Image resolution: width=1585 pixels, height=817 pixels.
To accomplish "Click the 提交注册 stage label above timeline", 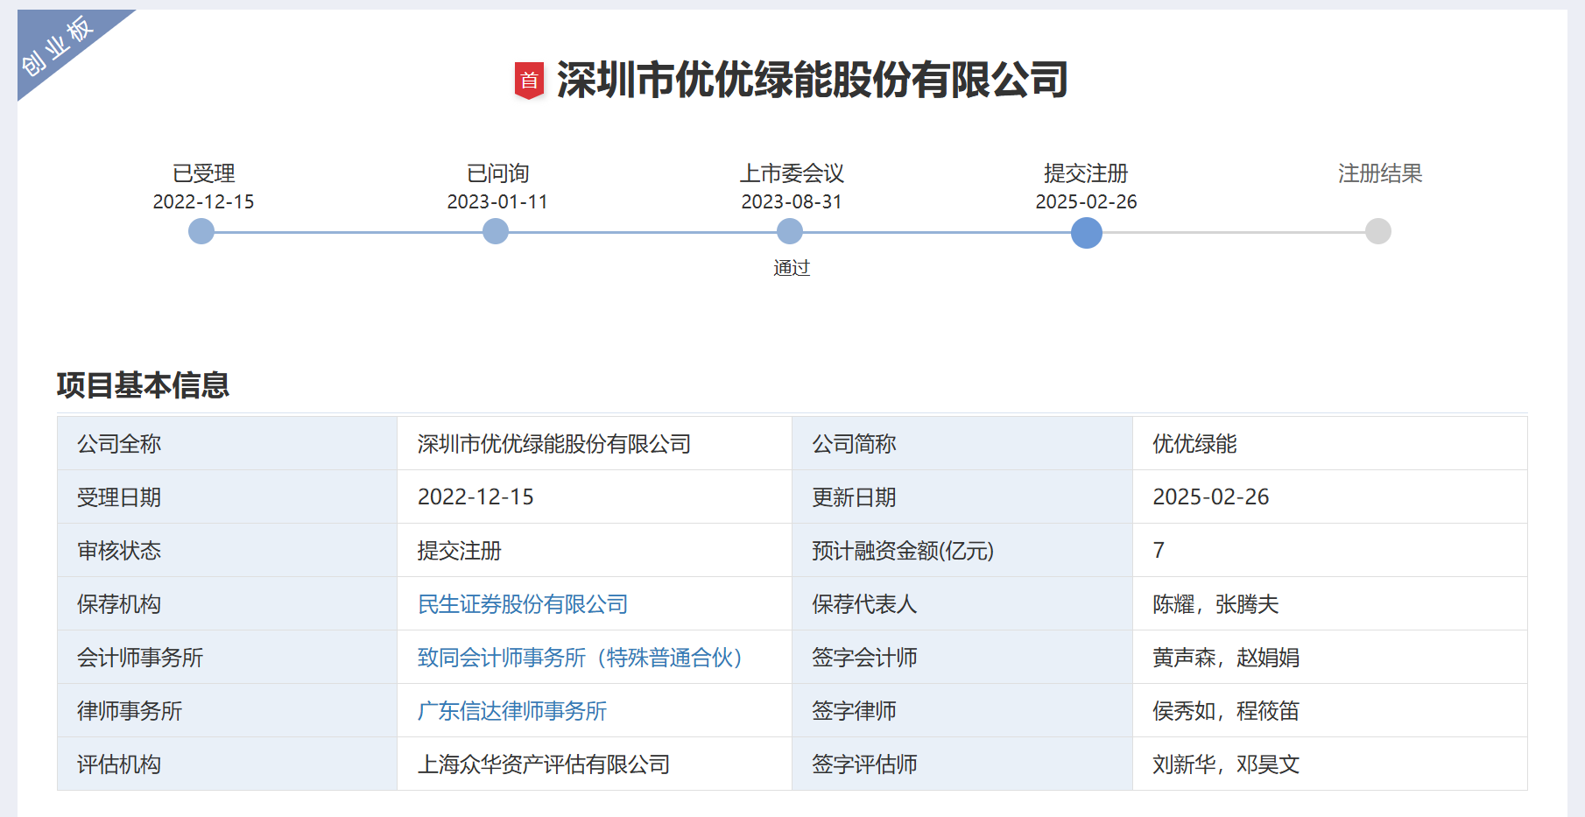I will click(1086, 173).
